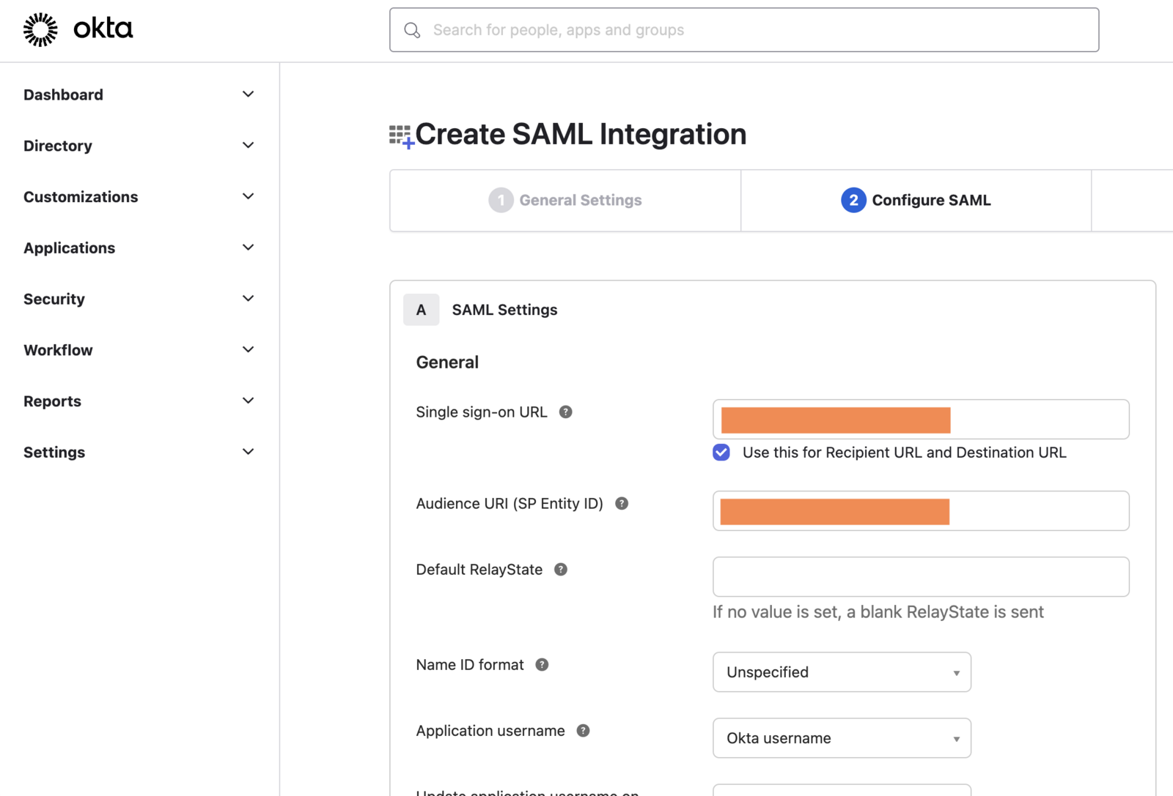Image resolution: width=1173 pixels, height=796 pixels.
Task: Expand the Directory sidebar section
Action: (x=139, y=146)
